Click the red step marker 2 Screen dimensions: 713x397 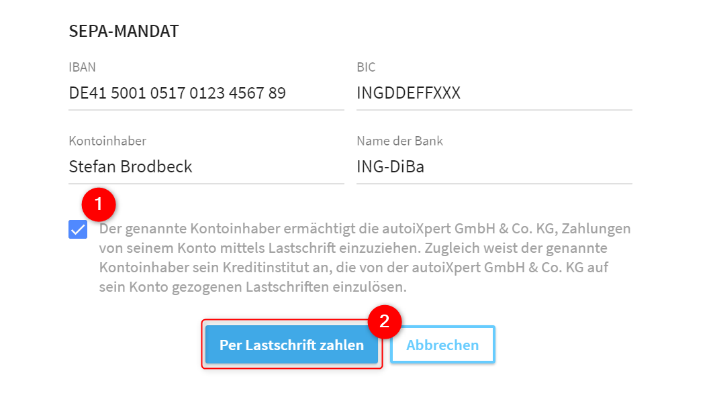point(384,322)
